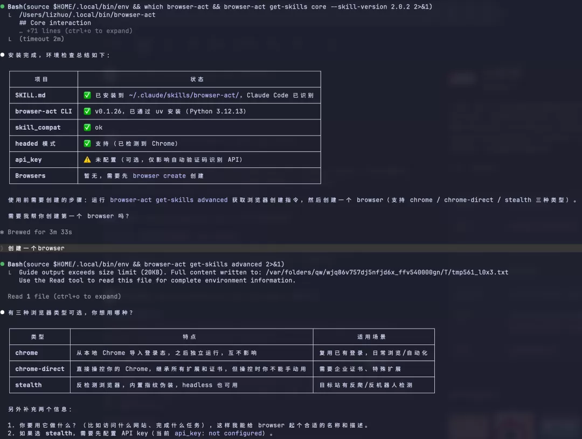Click the green bullet beside the get-skills core Bash command
This screenshot has height=439, width=582.
3,6
